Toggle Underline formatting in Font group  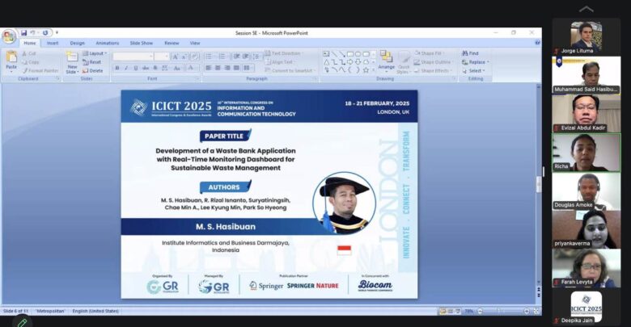coord(136,69)
